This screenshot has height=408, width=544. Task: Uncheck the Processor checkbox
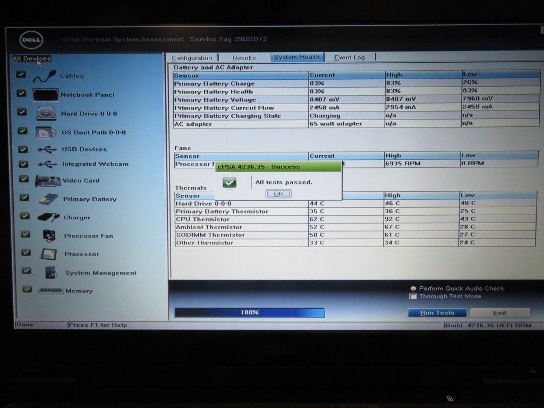point(26,252)
